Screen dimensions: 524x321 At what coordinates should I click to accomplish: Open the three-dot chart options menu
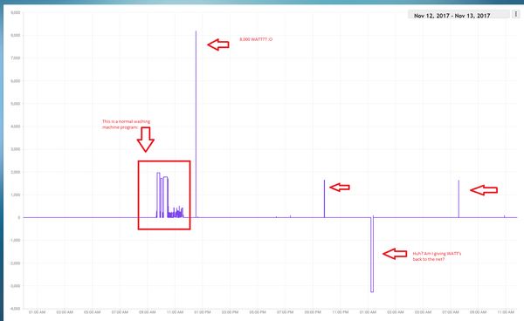(516, 14)
